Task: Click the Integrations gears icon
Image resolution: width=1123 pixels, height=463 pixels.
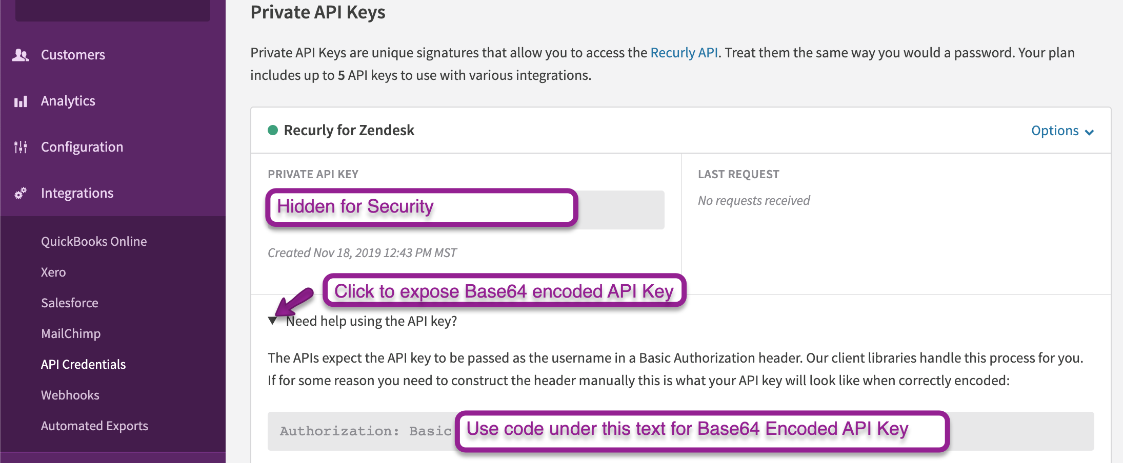Action: pos(21,193)
